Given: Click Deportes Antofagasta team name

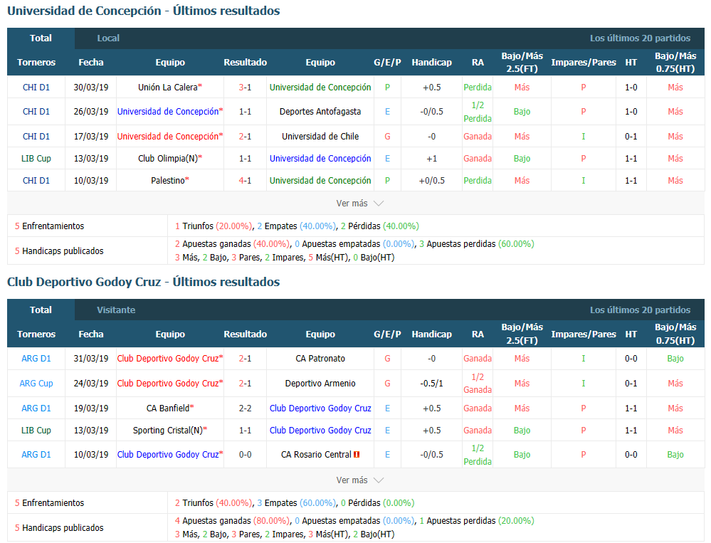Looking at the screenshot, I should coord(320,111).
